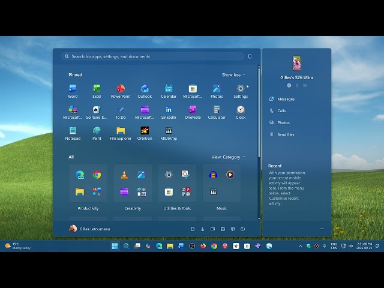The image size is (384, 288).
Task: Open the pinned PowerPoint app
Action: click(x=121, y=91)
